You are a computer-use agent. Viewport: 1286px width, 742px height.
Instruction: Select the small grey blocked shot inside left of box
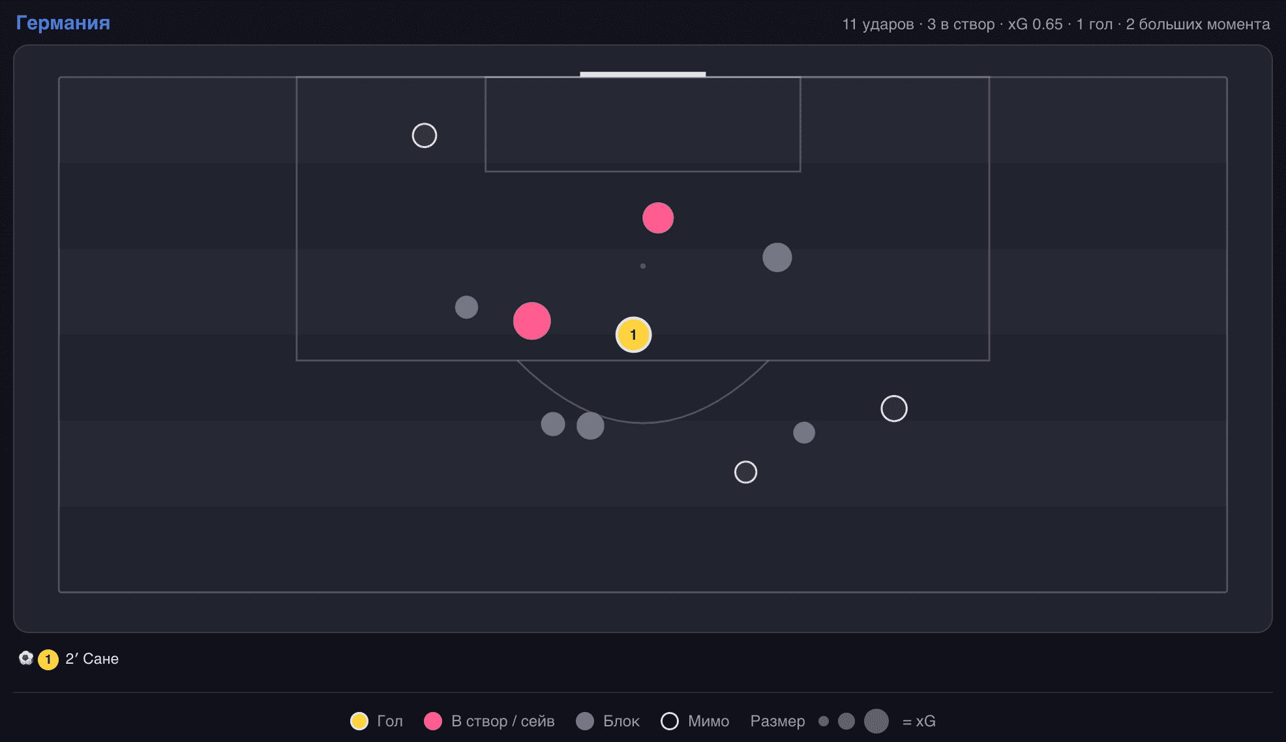[x=466, y=307]
